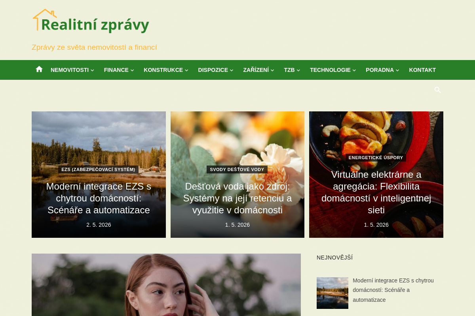
Task: Open the TZB menu item
Action: click(x=289, y=70)
